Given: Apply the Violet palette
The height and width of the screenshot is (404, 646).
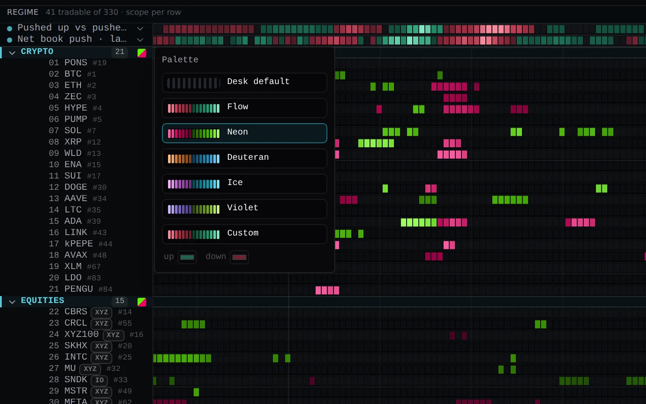Looking at the screenshot, I should pyautogui.click(x=245, y=209).
